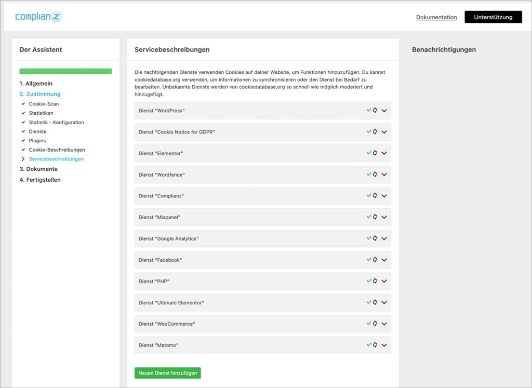Expand the Ultimate Elementor service chevron

point(384,302)
